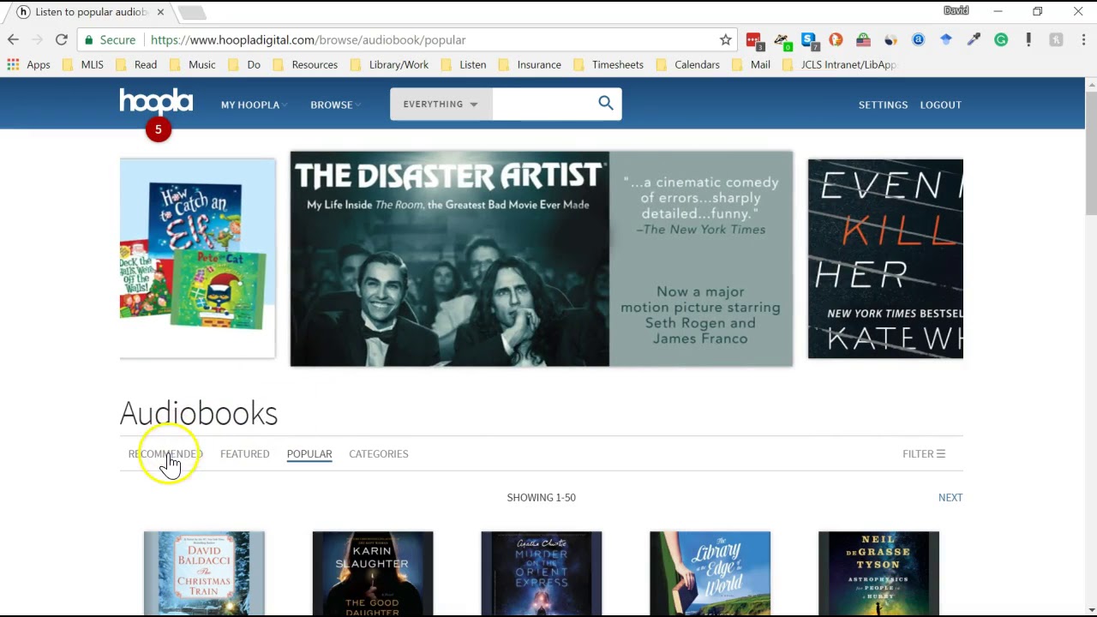Open the CATEGORIES tab
Image resolution: width=1097 pixels, height=617 pixels.
point(378,454)
